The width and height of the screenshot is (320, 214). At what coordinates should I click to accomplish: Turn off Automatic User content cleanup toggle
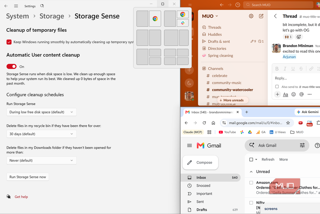(x=12, y=66)
